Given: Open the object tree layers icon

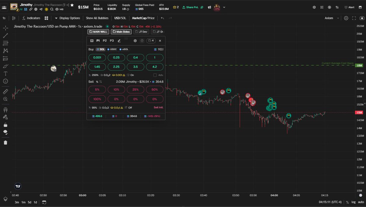Looking at the screenshot, I should 5,199.
